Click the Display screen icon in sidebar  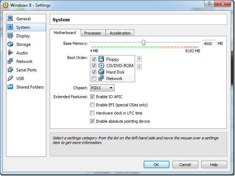tap(10, 36)
